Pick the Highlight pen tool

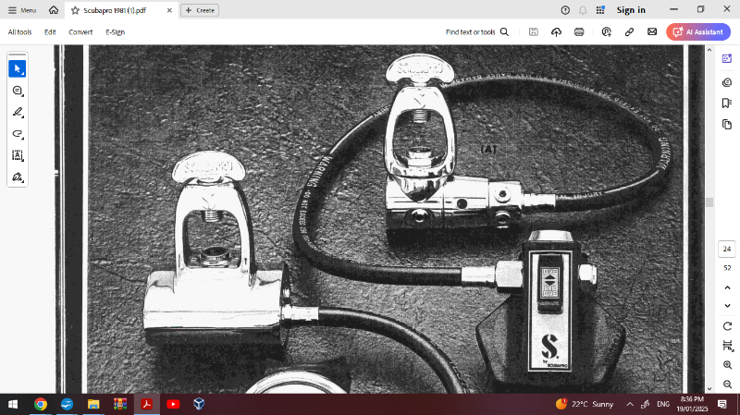coord(18,112)
